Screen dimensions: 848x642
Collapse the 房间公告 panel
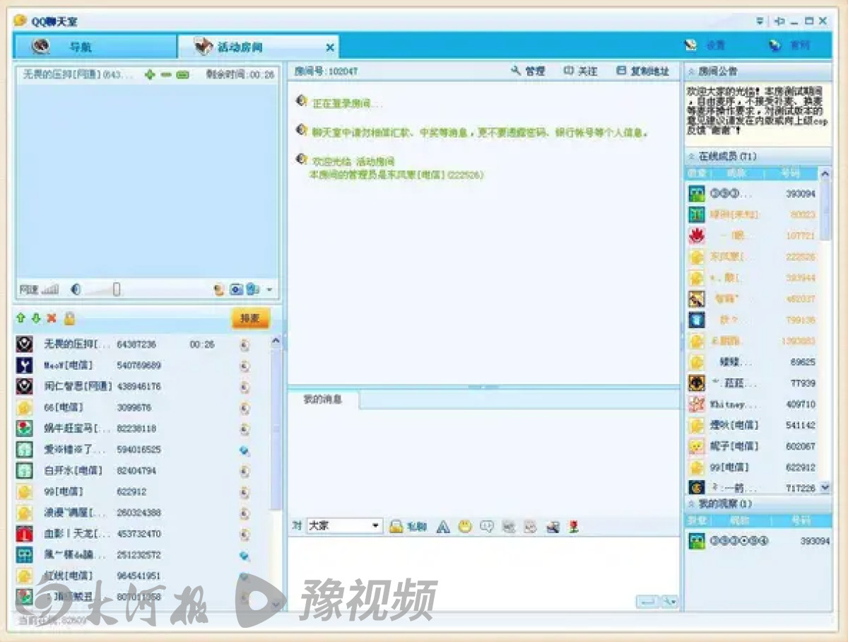point(691,71)
